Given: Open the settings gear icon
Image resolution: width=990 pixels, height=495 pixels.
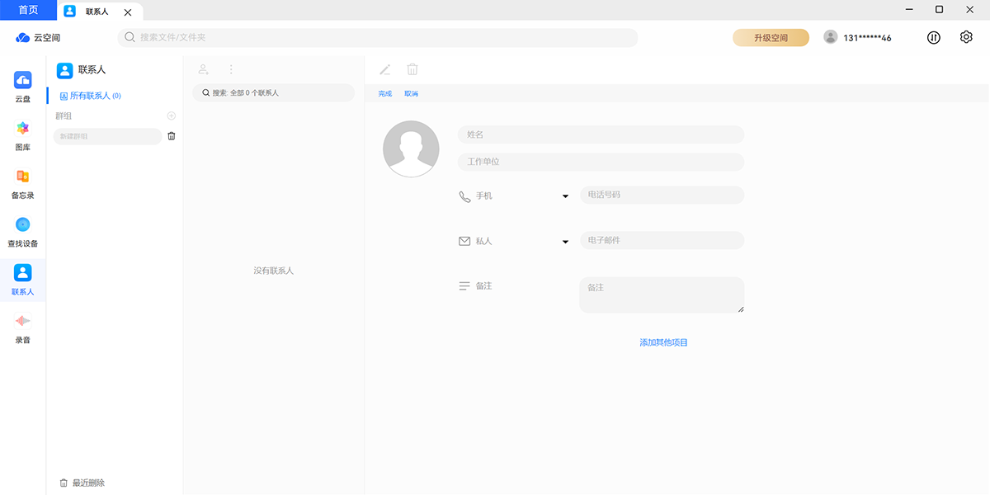Looking at the screenshot, I should pyautogui.click(x=966, y=37).
